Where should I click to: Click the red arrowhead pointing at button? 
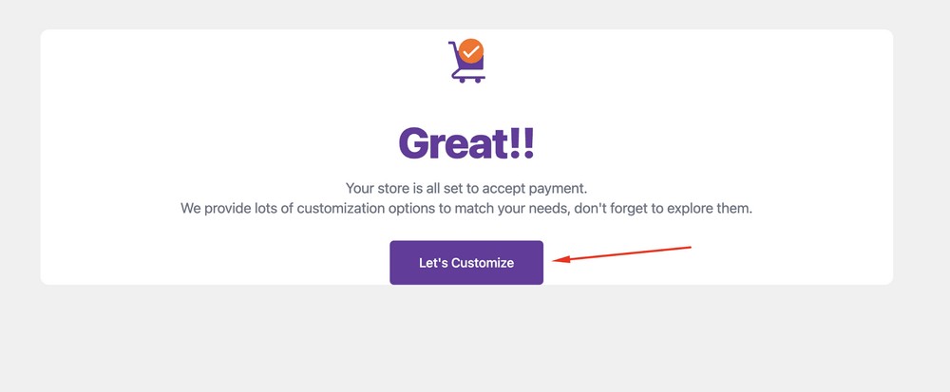[x=561, y=260]
